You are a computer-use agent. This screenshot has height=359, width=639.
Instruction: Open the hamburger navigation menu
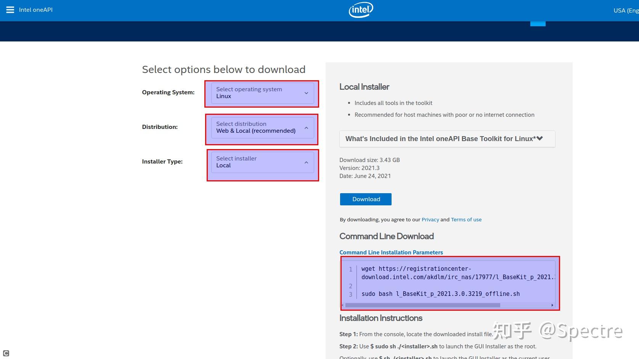[x=10, y=10]
